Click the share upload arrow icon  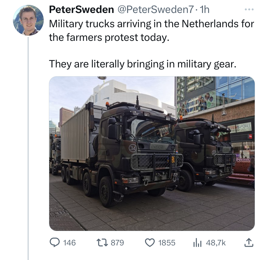(249, 243)
